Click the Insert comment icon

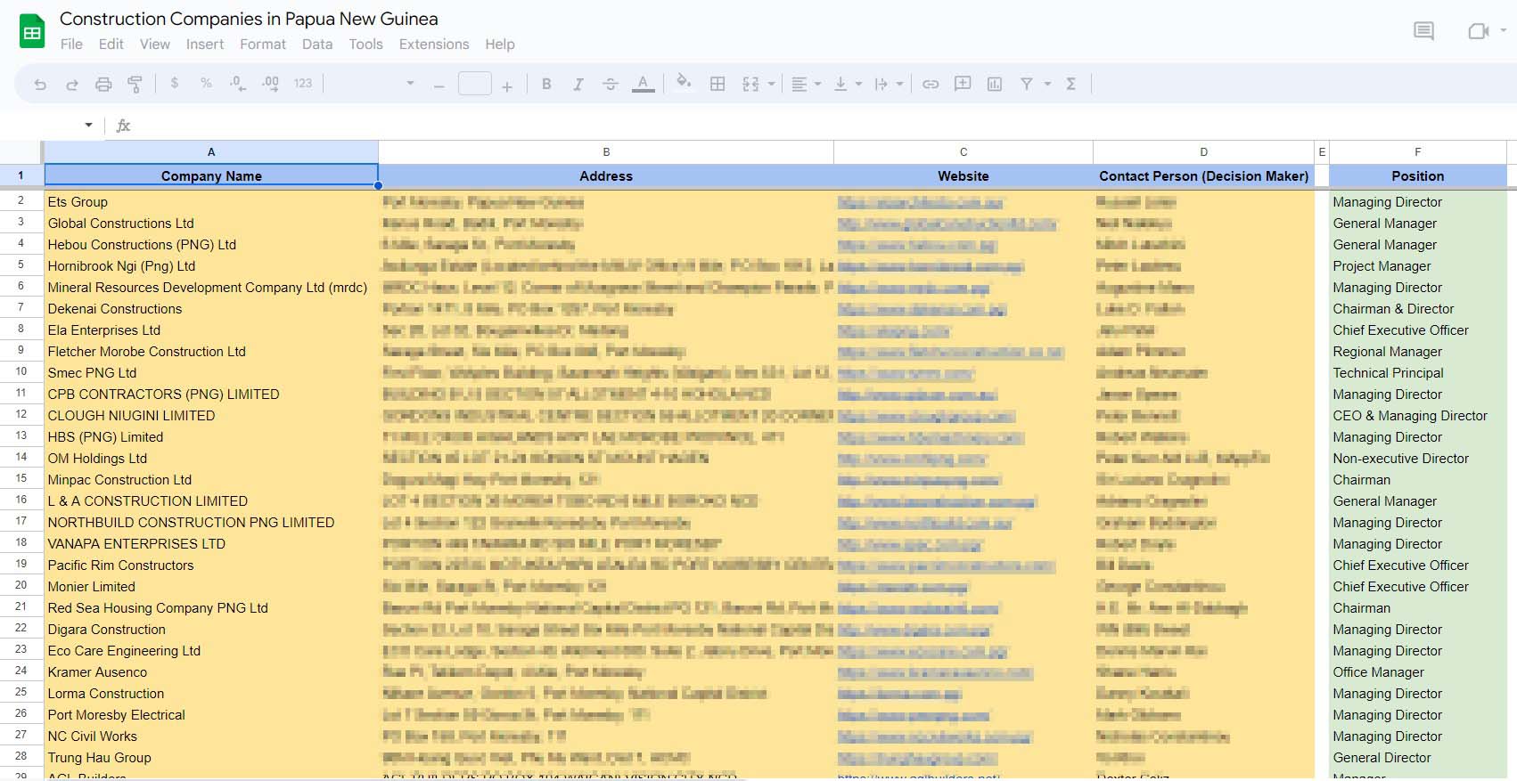(963, 84)
